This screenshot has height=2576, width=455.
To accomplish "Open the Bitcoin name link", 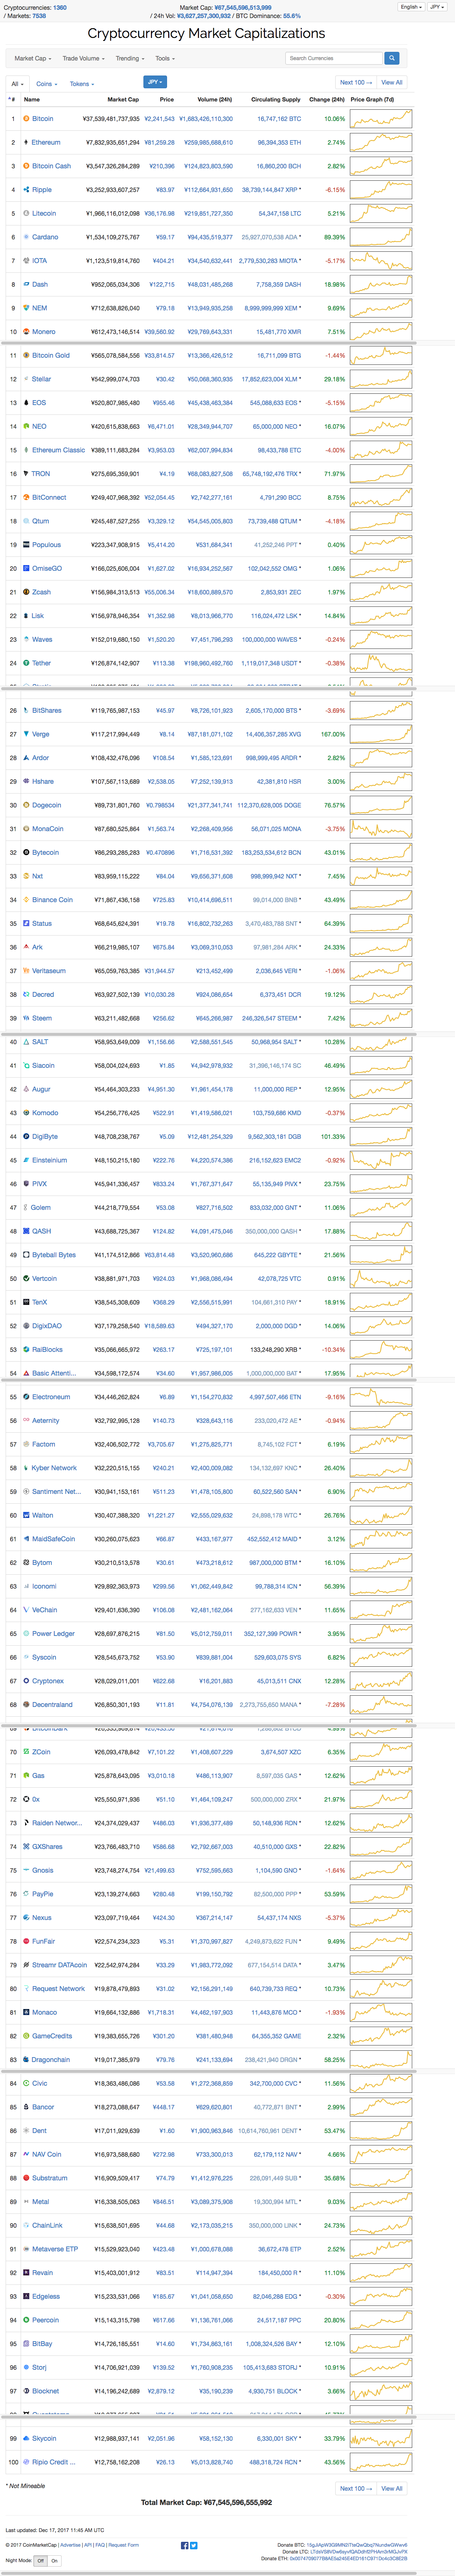I will coord(43,119).
